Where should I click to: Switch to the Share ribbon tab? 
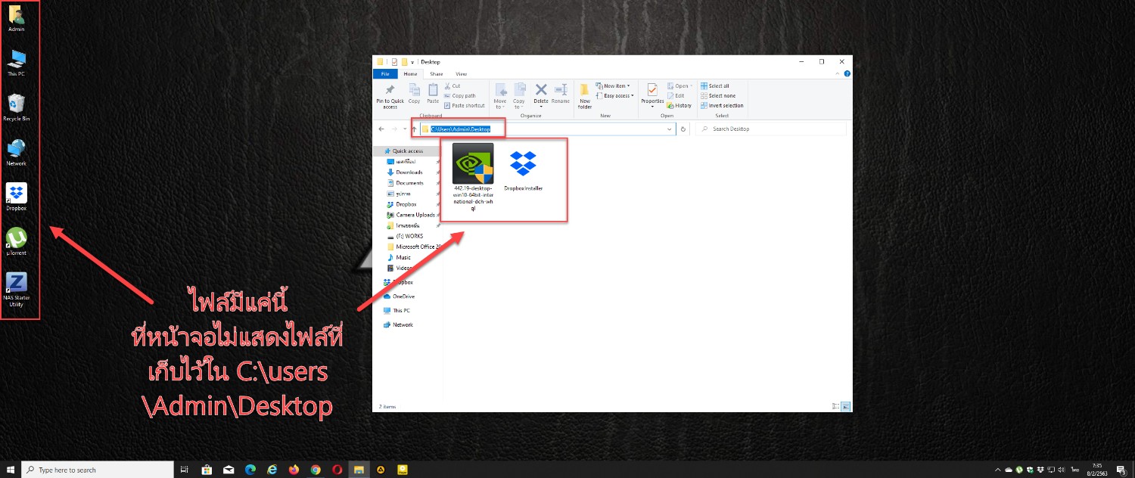click(x=437, y=74)
